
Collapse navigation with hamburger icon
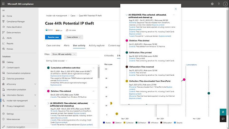pyautogui.click(x=3, y=10)
